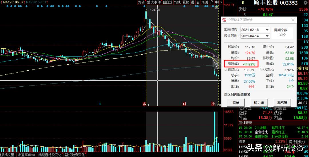Switch to 市盈率(ttm) indicator tab
Viewport: 309px width, 157px height.
(x=27, y=155)
